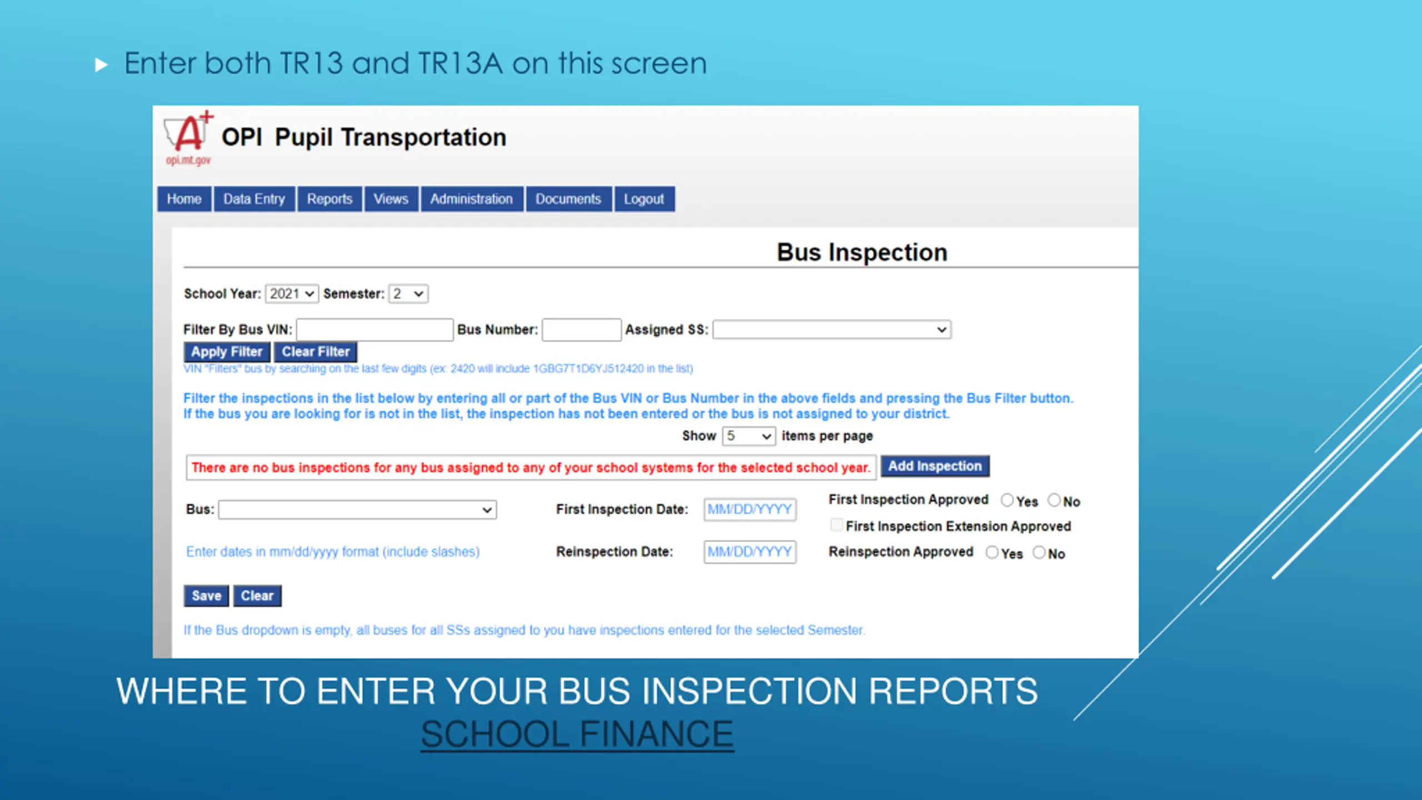
Task: Open the Assigned SS dropdown
Action: tap(832, 329)
